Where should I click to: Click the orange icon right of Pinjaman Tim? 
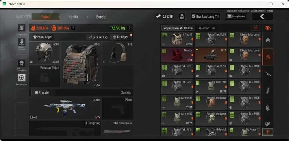click(256, 28)
